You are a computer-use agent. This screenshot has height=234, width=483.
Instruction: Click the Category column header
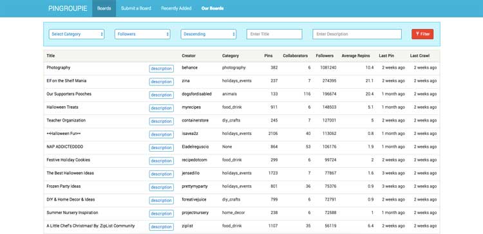[231, 56]
